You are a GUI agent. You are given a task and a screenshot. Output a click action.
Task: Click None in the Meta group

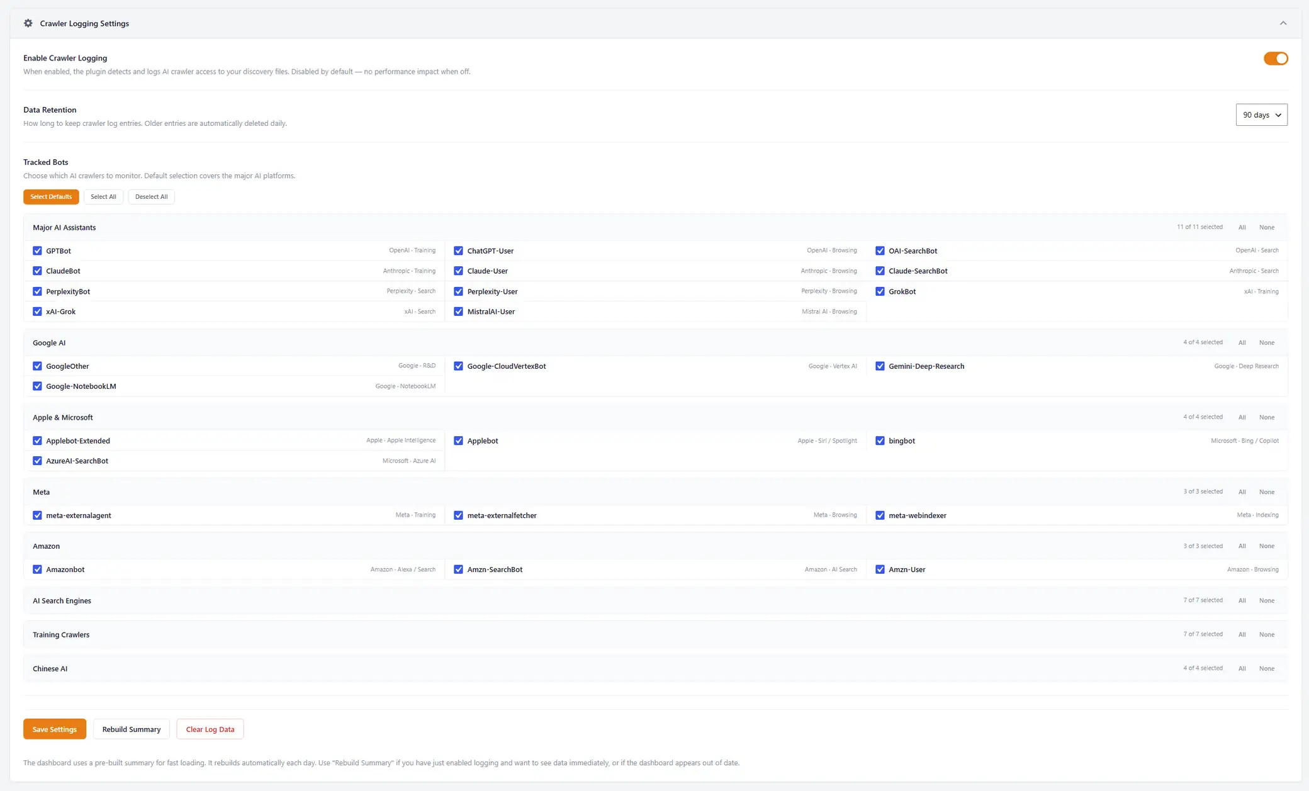(1267, 492)
